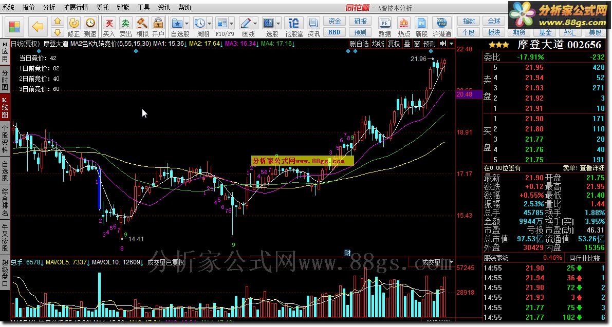Toggle the 叠 overlay button
The image size is (612, 327).
point(407,44)
